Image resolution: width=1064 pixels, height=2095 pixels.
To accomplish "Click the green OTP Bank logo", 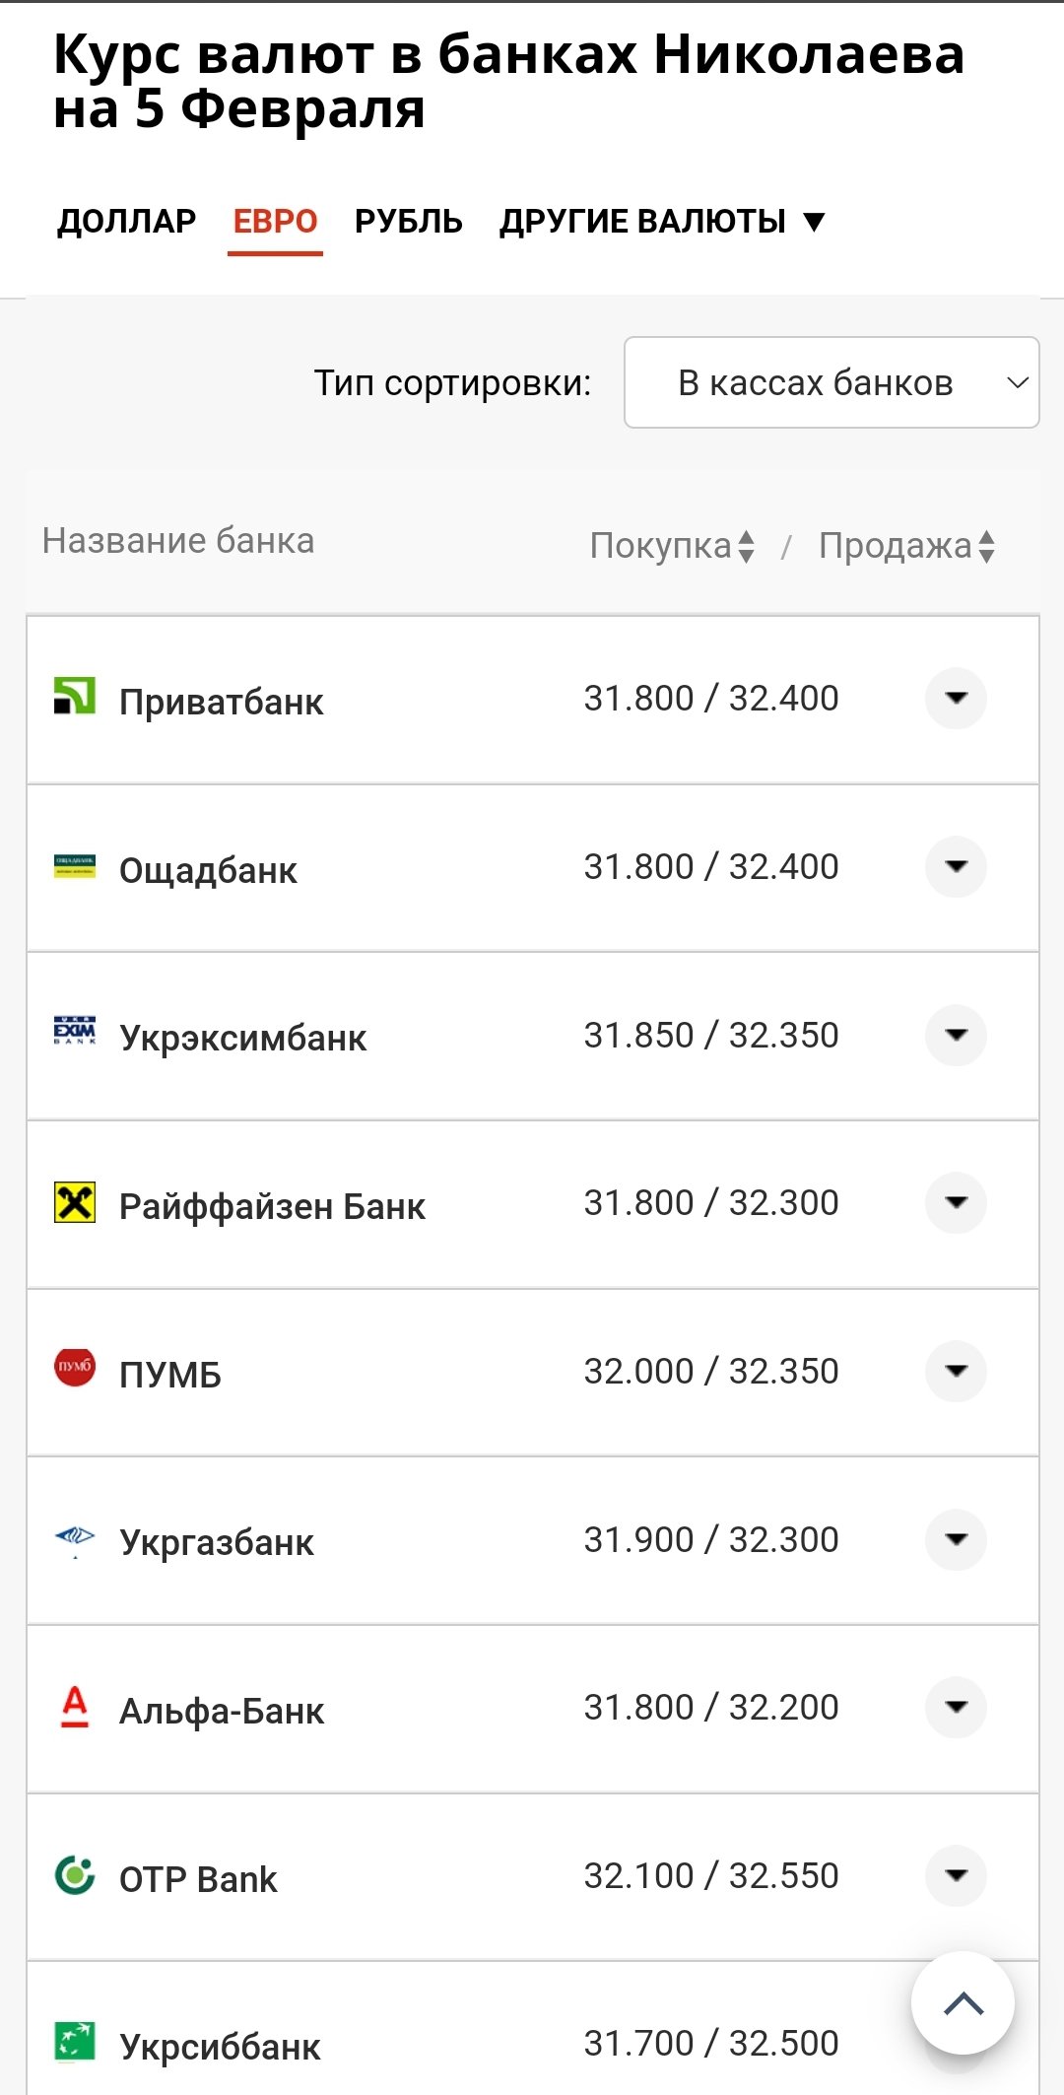I will pos(75,1875).
